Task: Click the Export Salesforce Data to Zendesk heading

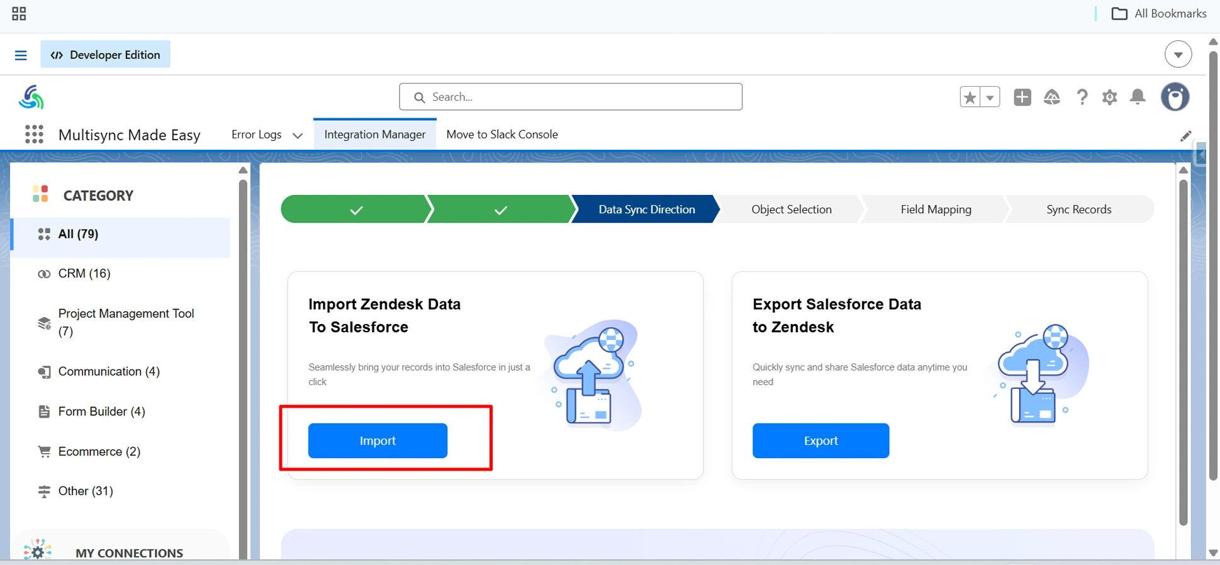Action: click(837, 315)
